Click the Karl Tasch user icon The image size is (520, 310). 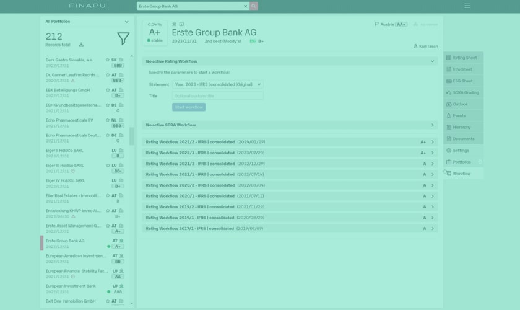point(415,46)
